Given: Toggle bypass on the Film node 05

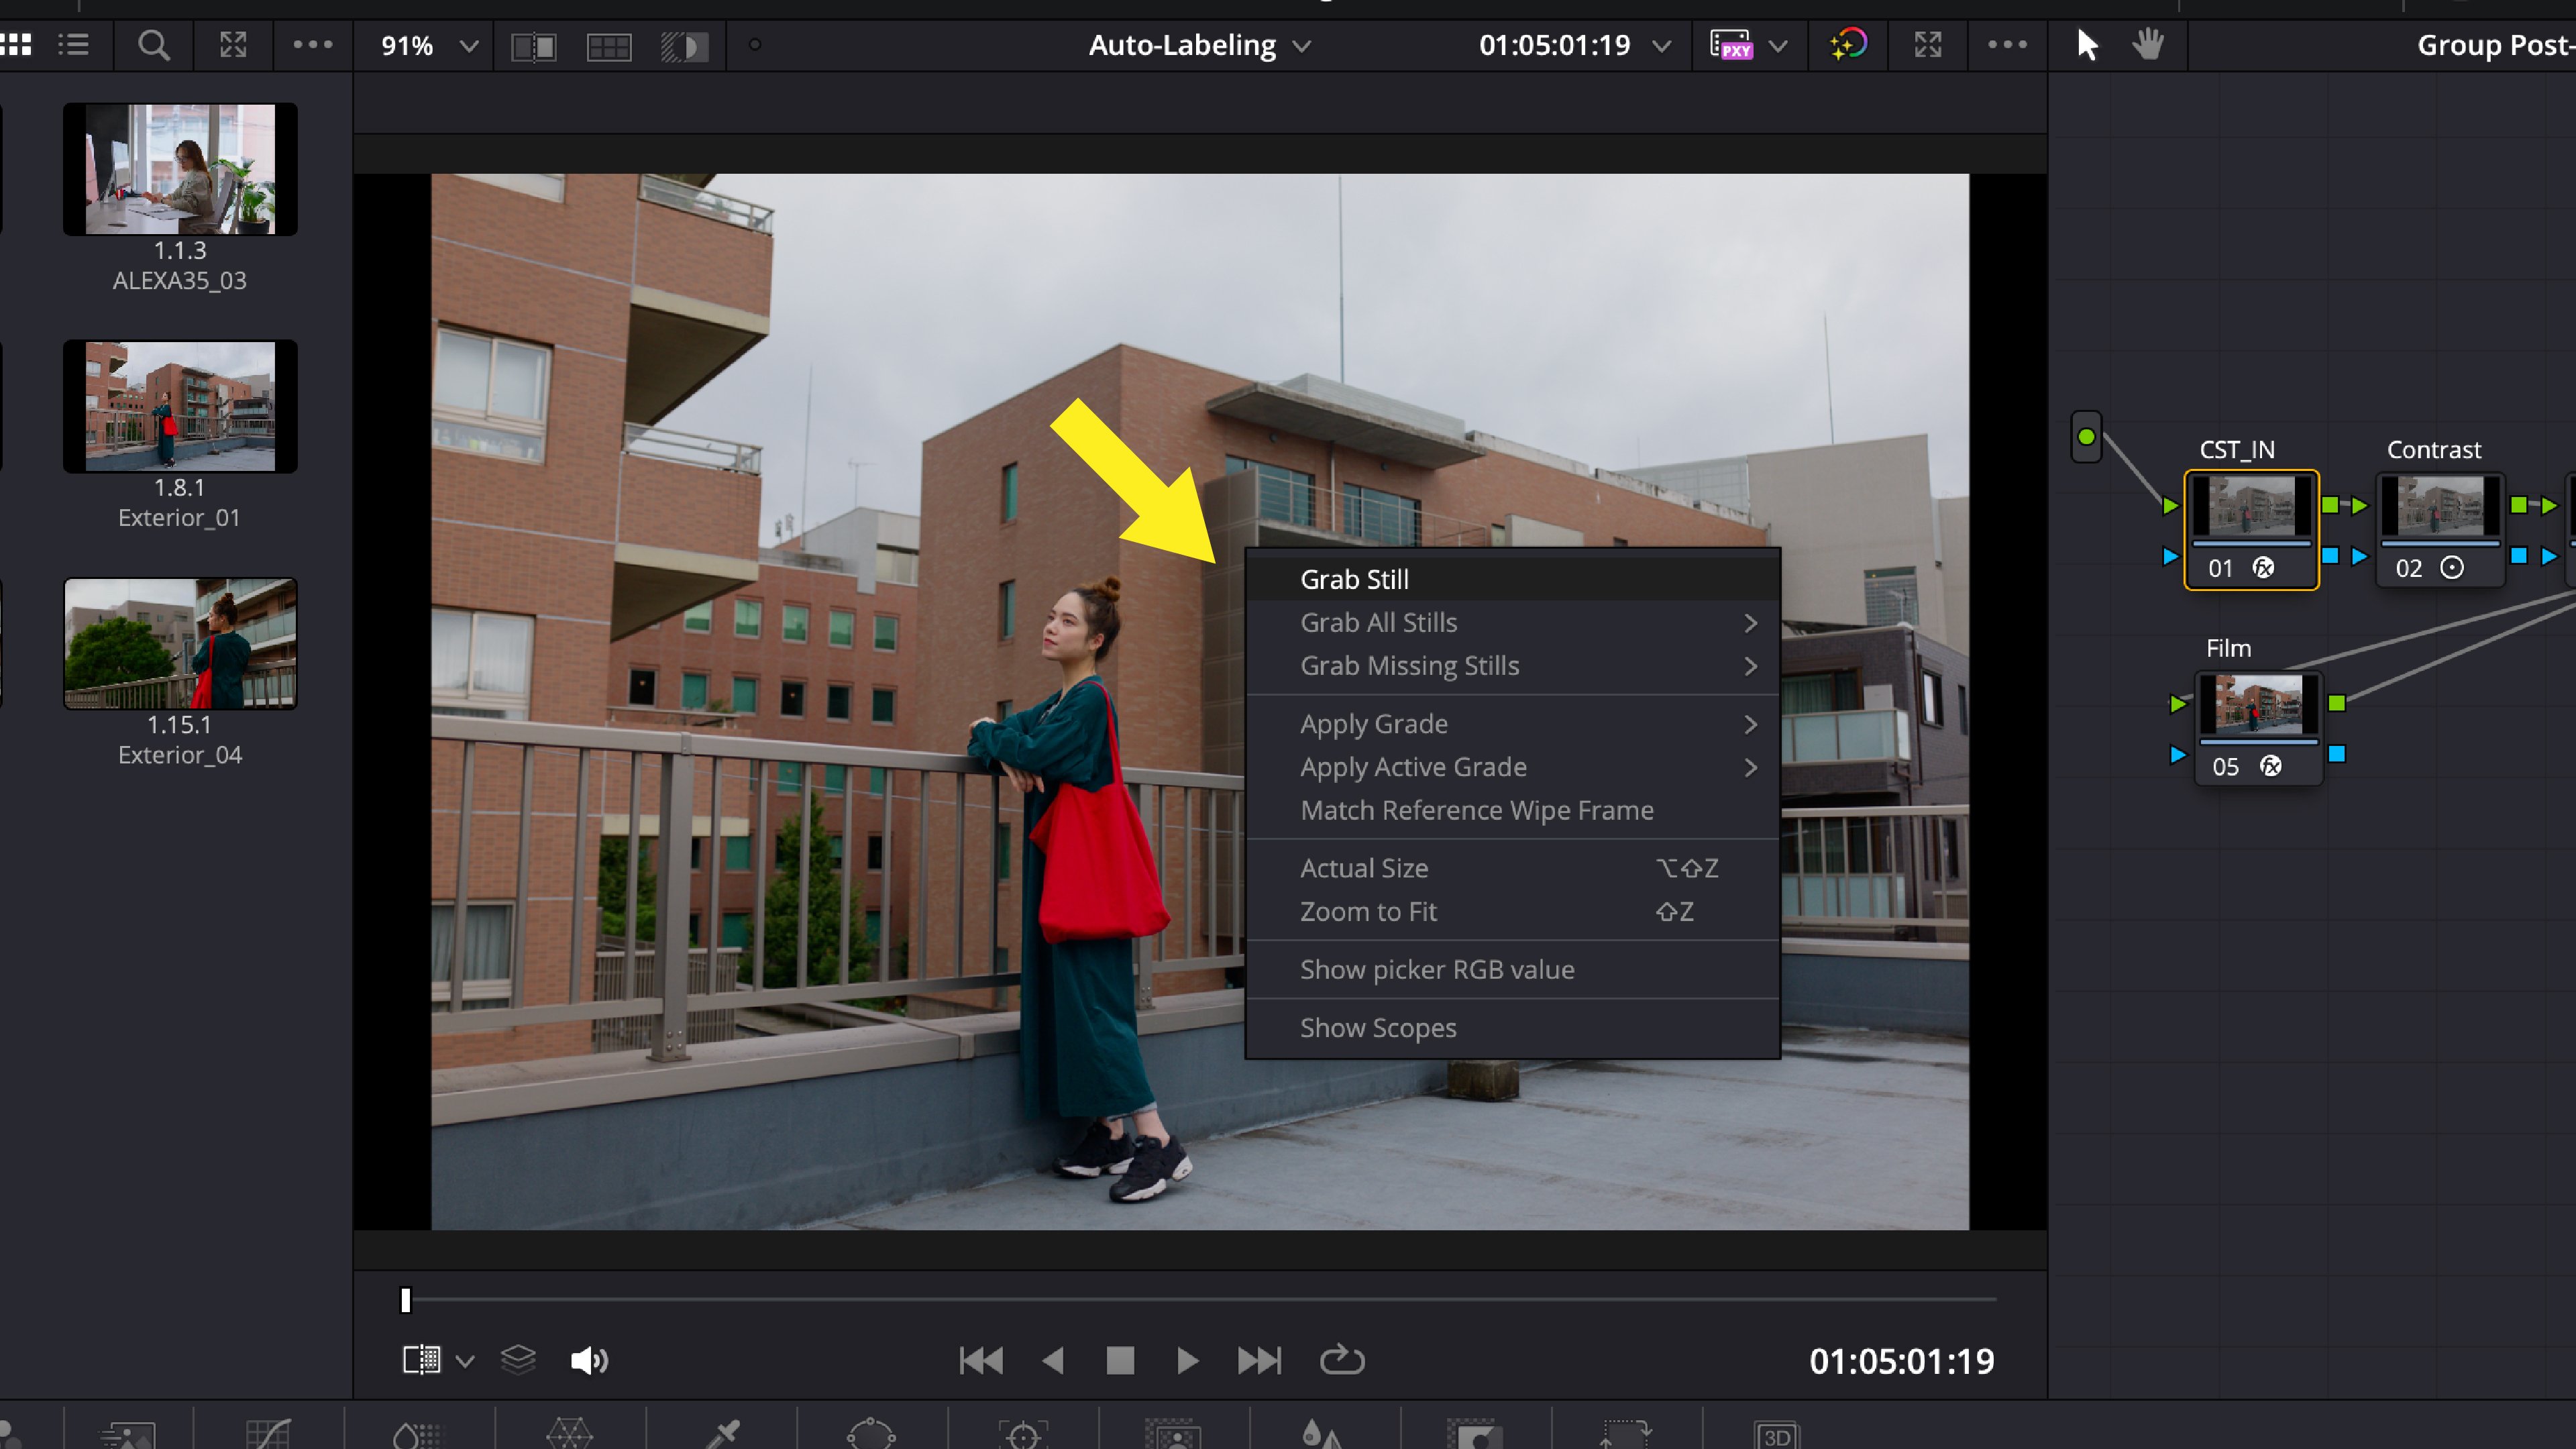Looking at the screenshot, I should pos(2272,766).
